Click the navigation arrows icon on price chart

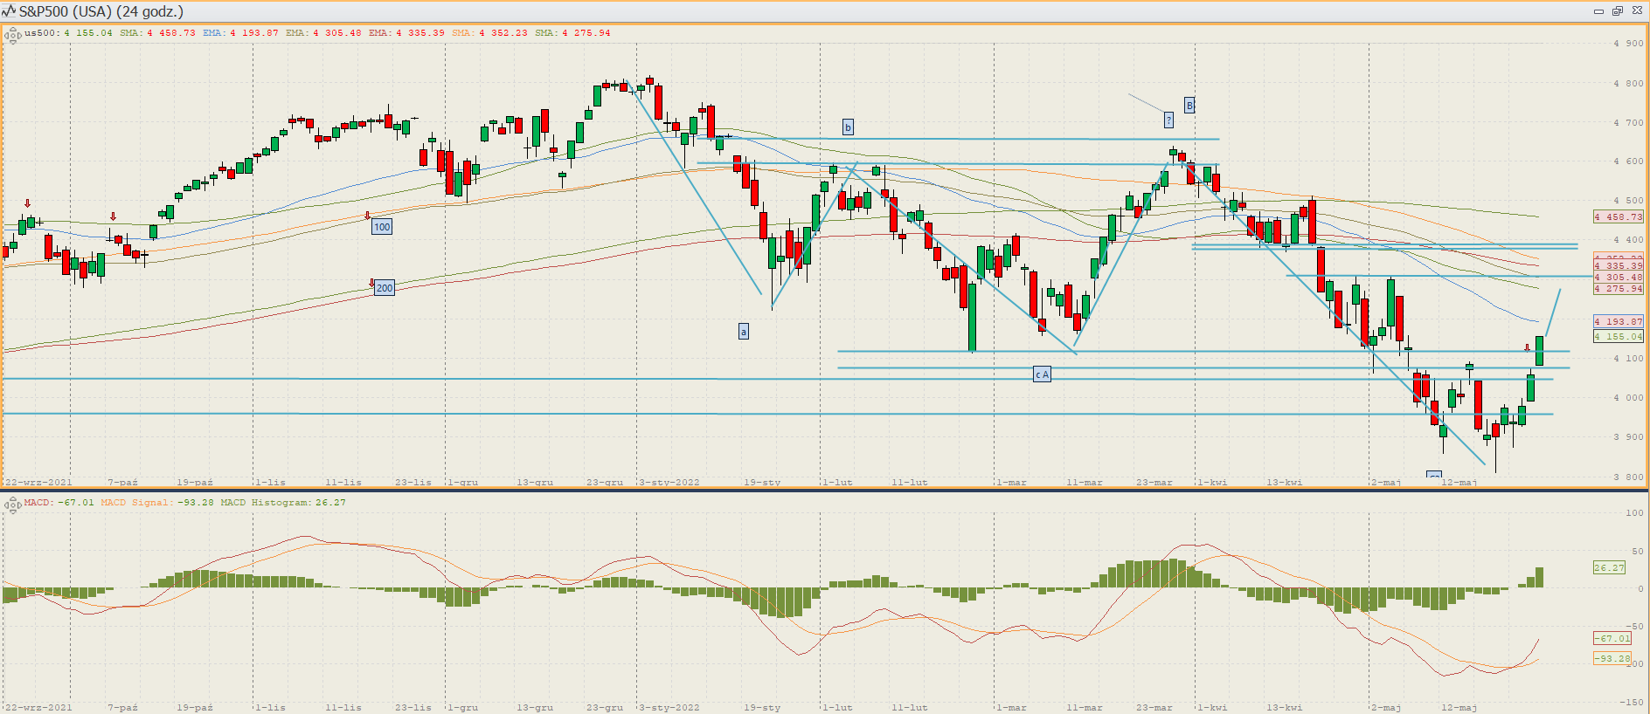point(12,36)
